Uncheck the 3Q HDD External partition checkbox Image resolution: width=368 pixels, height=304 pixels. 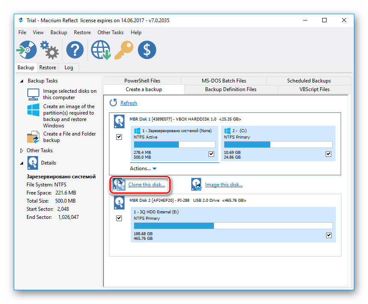click(328, 235)
